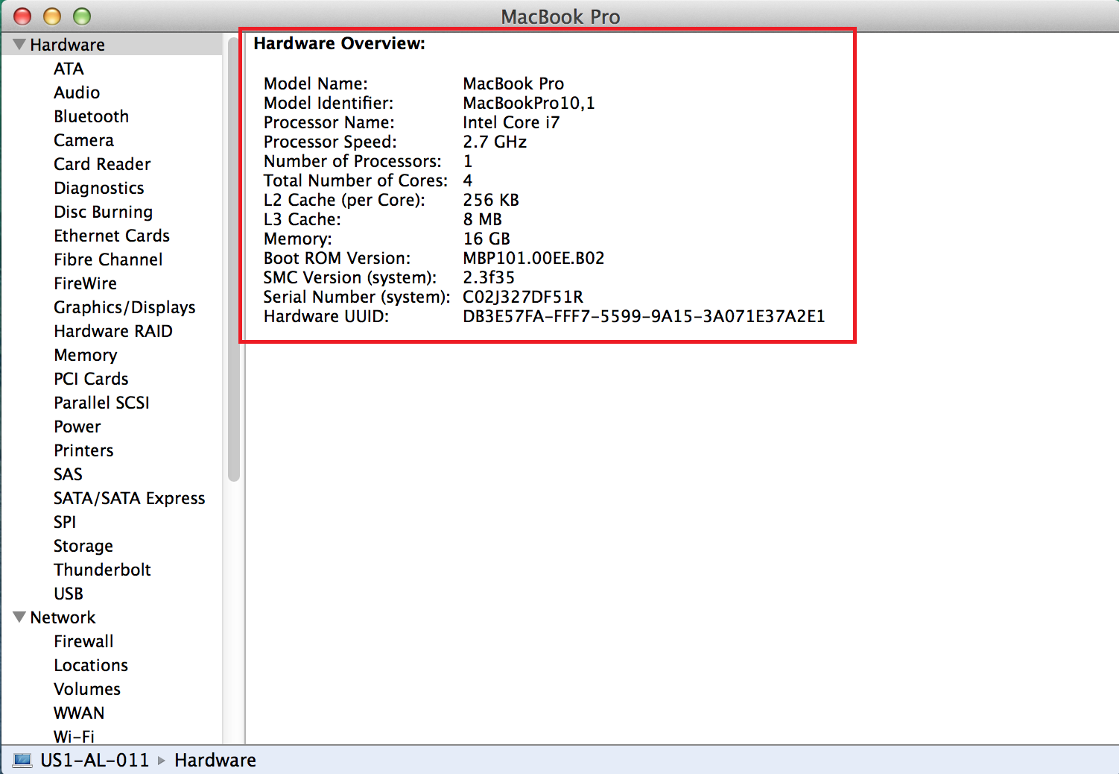Screen dimensions: 1119x774
Task: Collapse the Network section disclosure triangle
Action: (19, 617)
